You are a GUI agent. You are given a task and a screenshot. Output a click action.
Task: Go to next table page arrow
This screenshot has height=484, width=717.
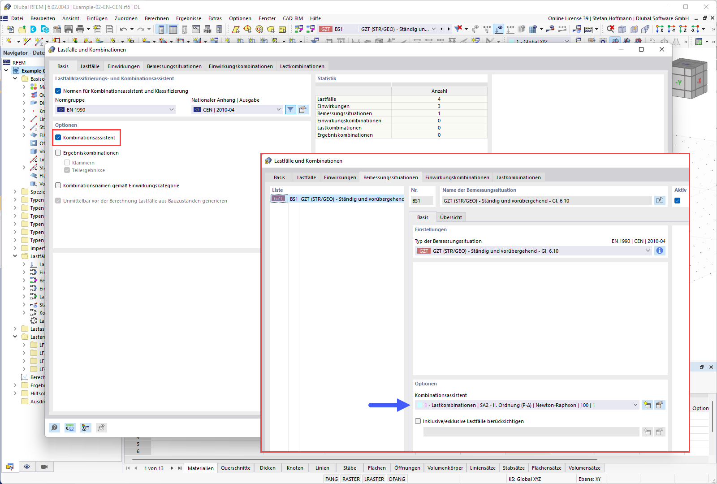[x=172, y=468]
